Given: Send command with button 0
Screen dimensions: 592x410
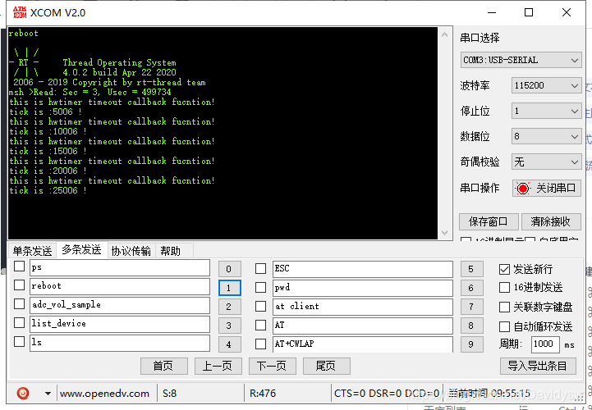Looking at the screenshot, I should (x=230, y=269).
